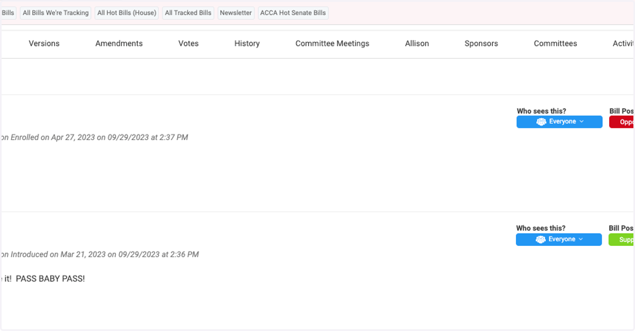Select the All Hot Bills (House) tag
This screenshot has width=635, height=331.
(x=127, y=13)
